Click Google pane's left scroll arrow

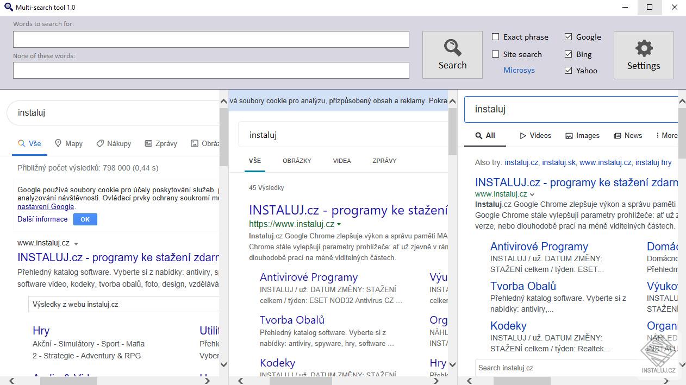tap(12, 381)
